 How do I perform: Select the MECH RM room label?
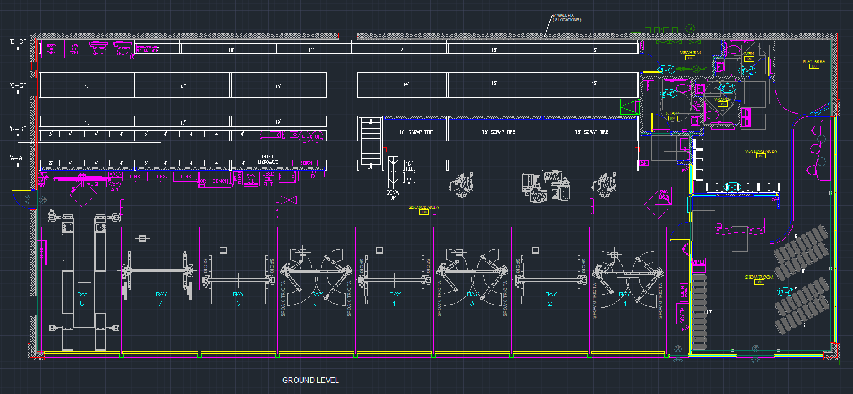click(690, 53)
